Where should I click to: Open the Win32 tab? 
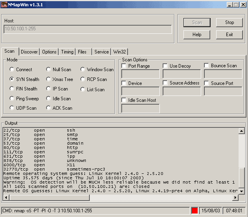click(119, 52)
